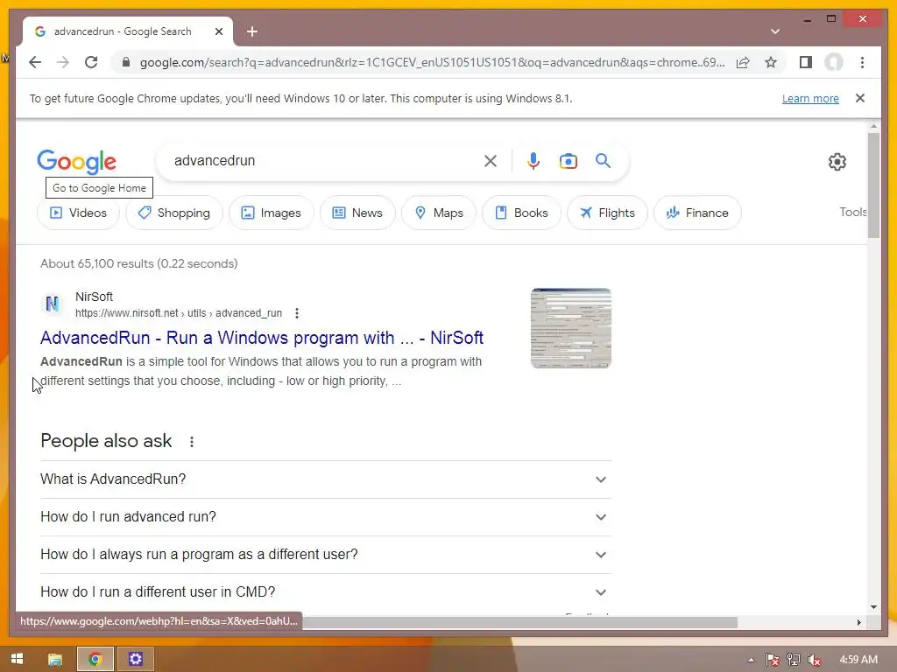Open the 4:59 AM clock
897x672 pixels.
pyautogui.click(x=858, y=660)
